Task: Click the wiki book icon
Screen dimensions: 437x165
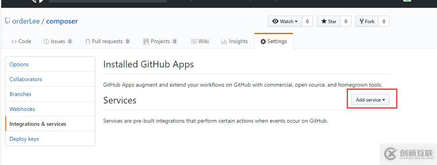Action: [194, 42]
